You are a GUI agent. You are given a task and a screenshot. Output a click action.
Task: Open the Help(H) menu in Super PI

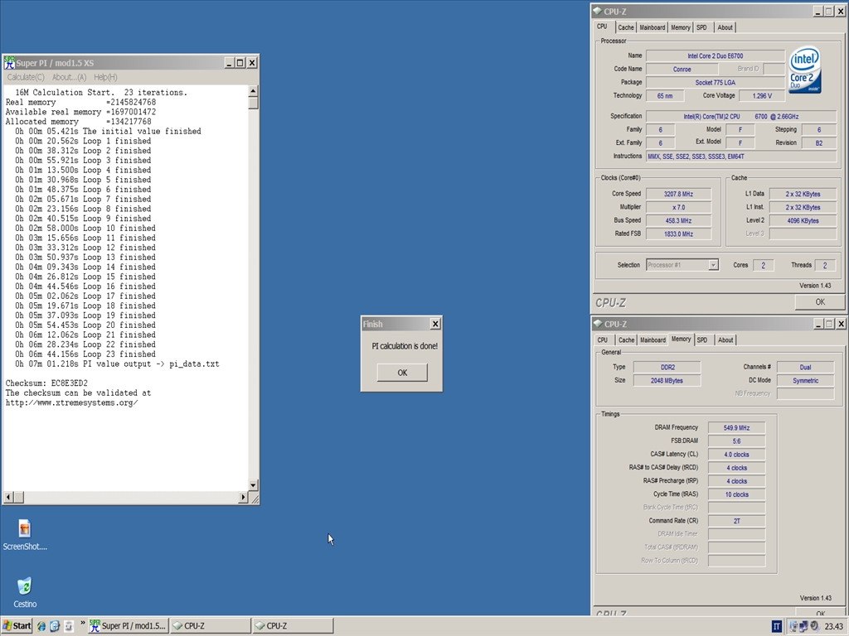[105, 77]
